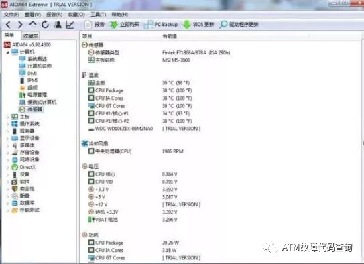Click the Database icon in tree
The image size is (364, 264).
pos(15,203)
